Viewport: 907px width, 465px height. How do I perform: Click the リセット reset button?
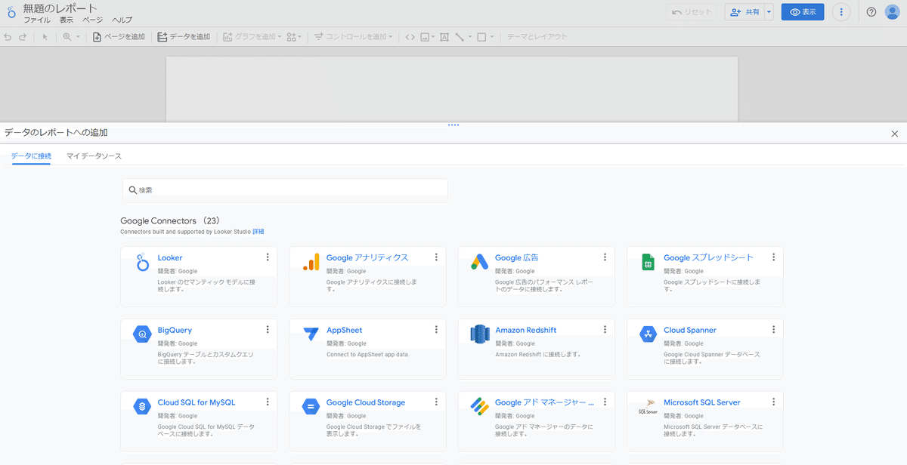pos(692,12)
